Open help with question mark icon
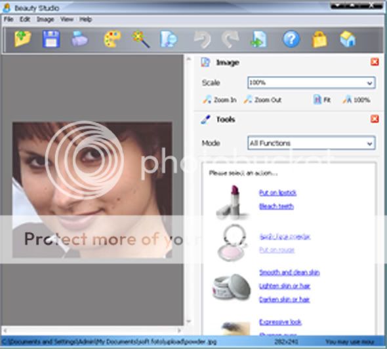Image resolution: width=387 pixels, height=349 pixels. pyautogui.click(x=291, y=39)
